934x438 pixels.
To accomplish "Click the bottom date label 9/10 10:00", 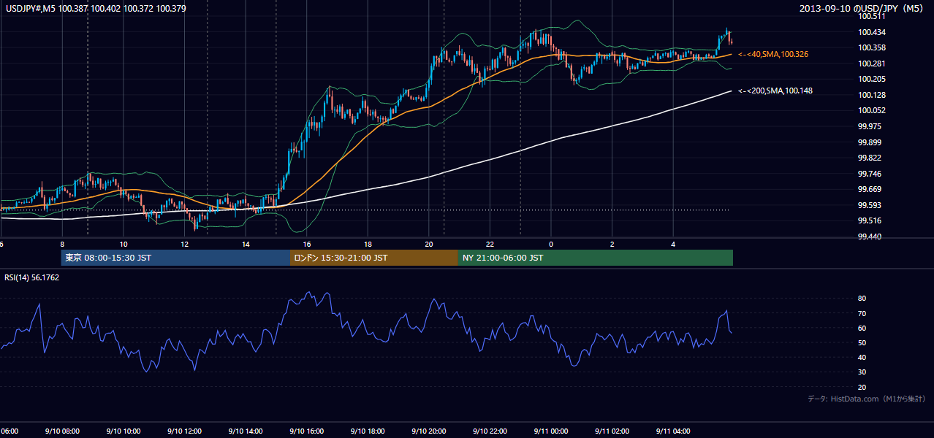I will (x=123, y=431).
